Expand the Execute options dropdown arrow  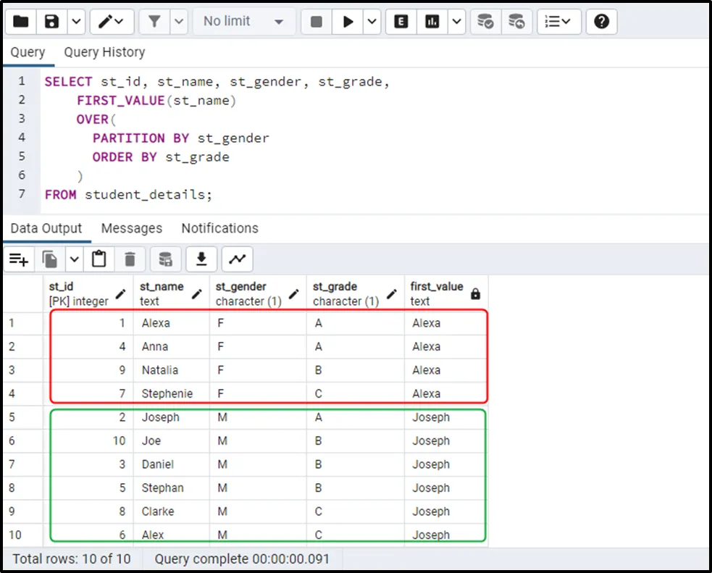tap(372, 22)
